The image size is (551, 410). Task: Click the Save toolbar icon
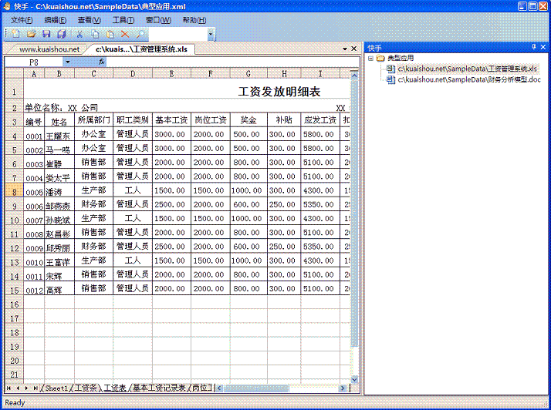46,34
